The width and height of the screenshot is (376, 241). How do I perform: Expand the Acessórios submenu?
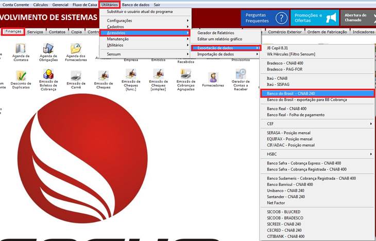coord(145,33)
